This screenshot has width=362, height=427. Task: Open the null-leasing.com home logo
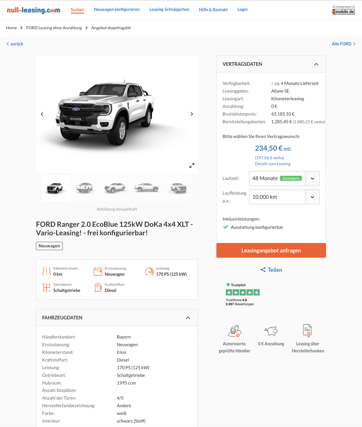point(34,10)
